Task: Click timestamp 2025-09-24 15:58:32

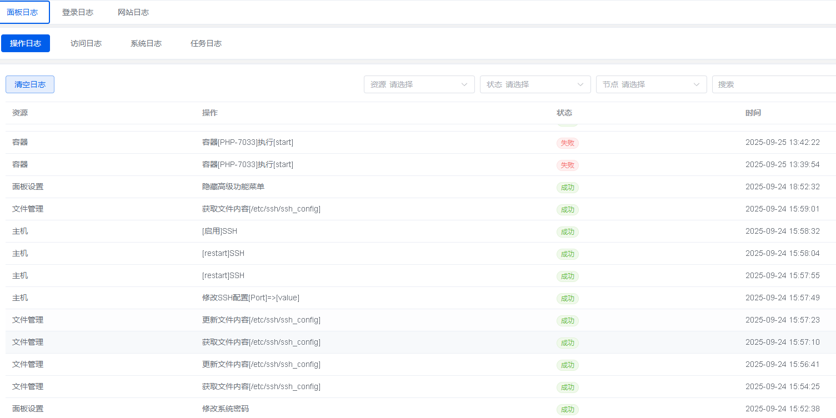Action: pyautogui.click(x=783, y=231)
